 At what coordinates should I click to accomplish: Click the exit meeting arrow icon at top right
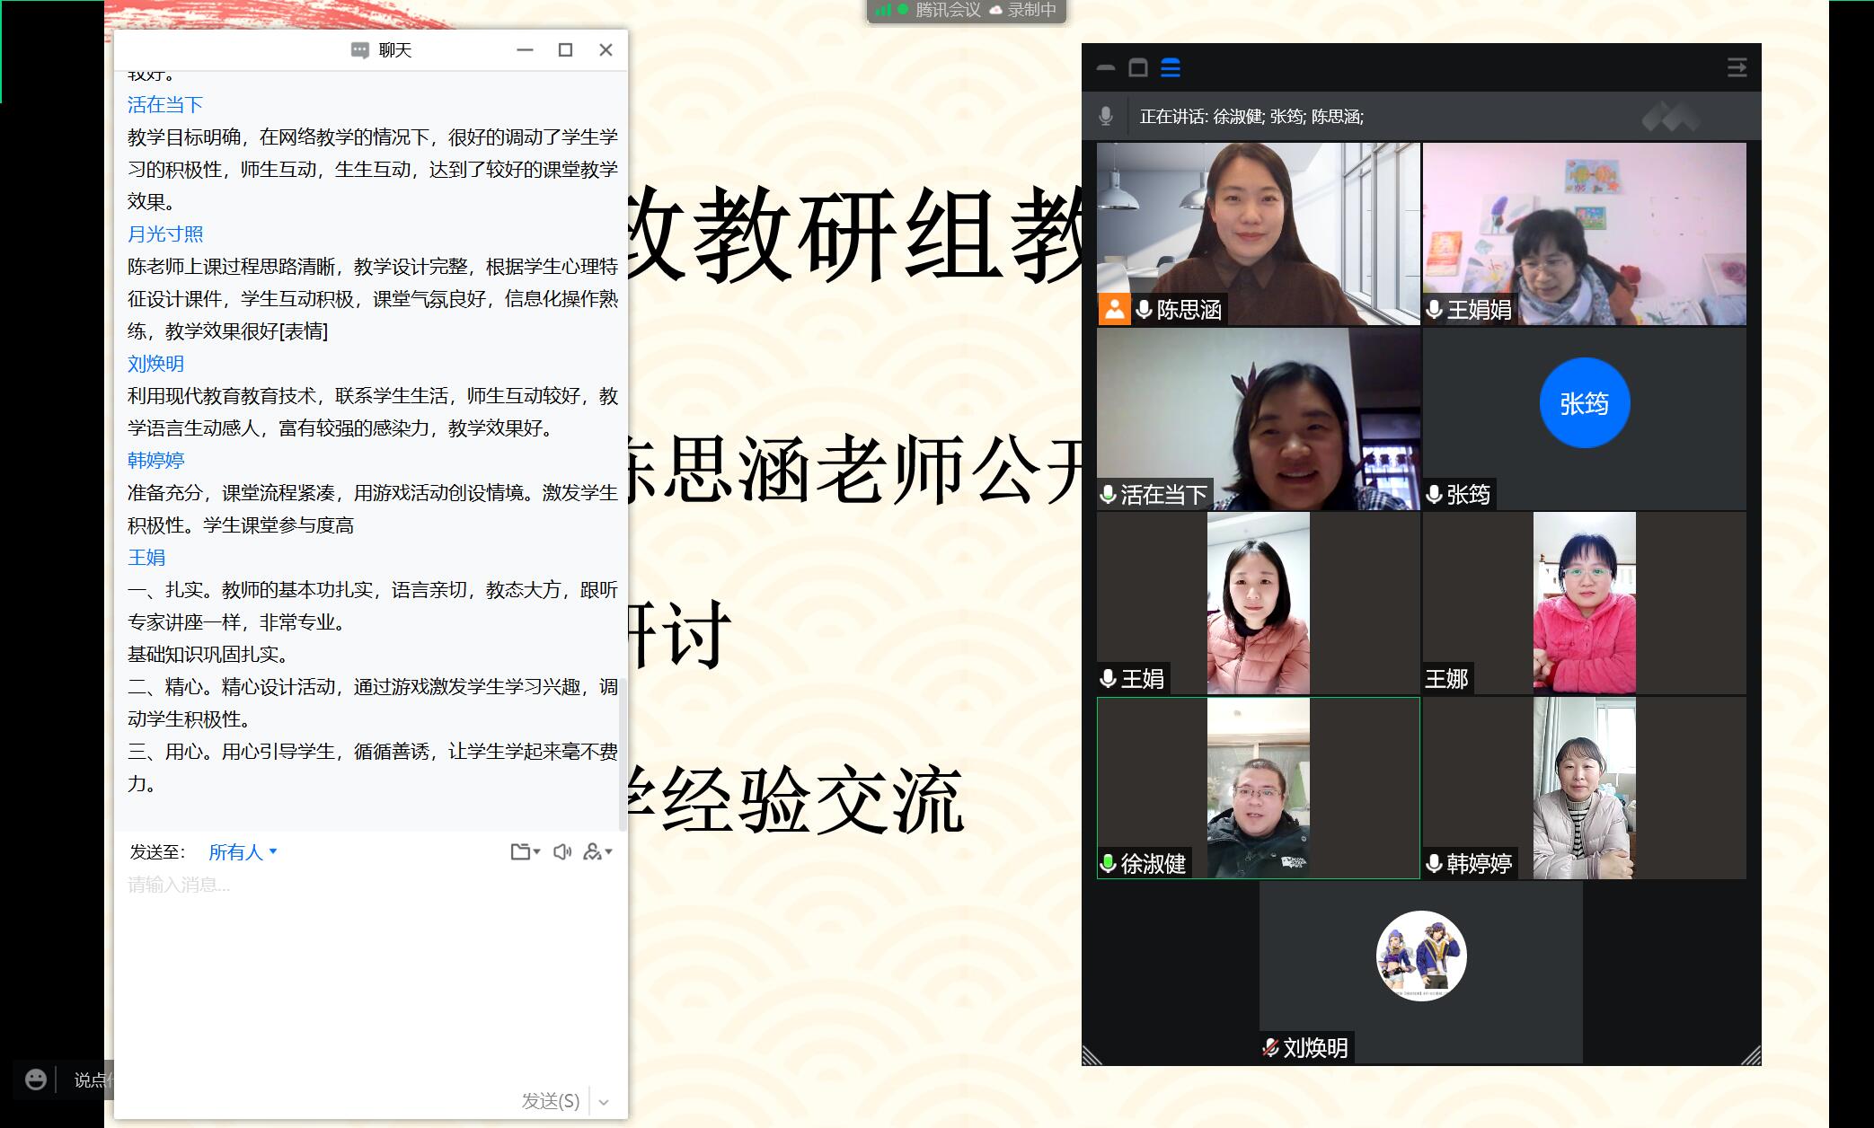tap(1737, 66)
